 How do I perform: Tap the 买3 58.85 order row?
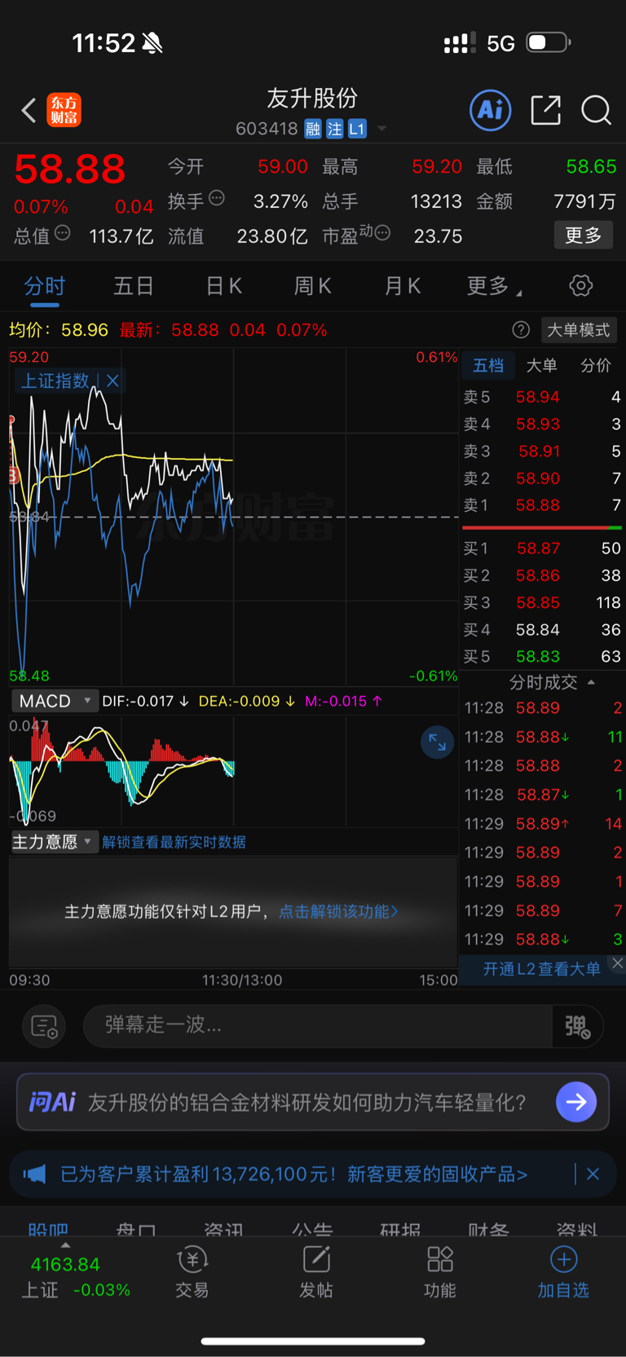coord(542,602)
